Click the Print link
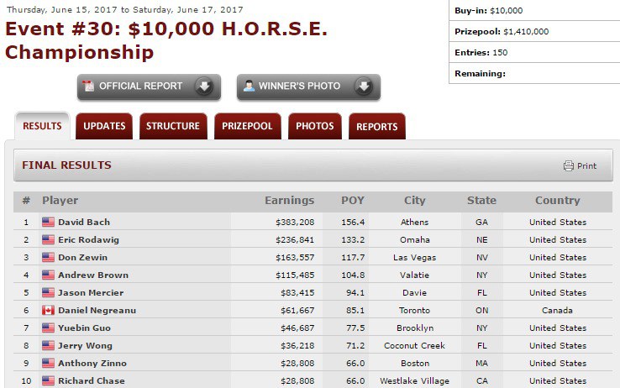The height and width of the screenshot is (388, 620). click(586, 166)
